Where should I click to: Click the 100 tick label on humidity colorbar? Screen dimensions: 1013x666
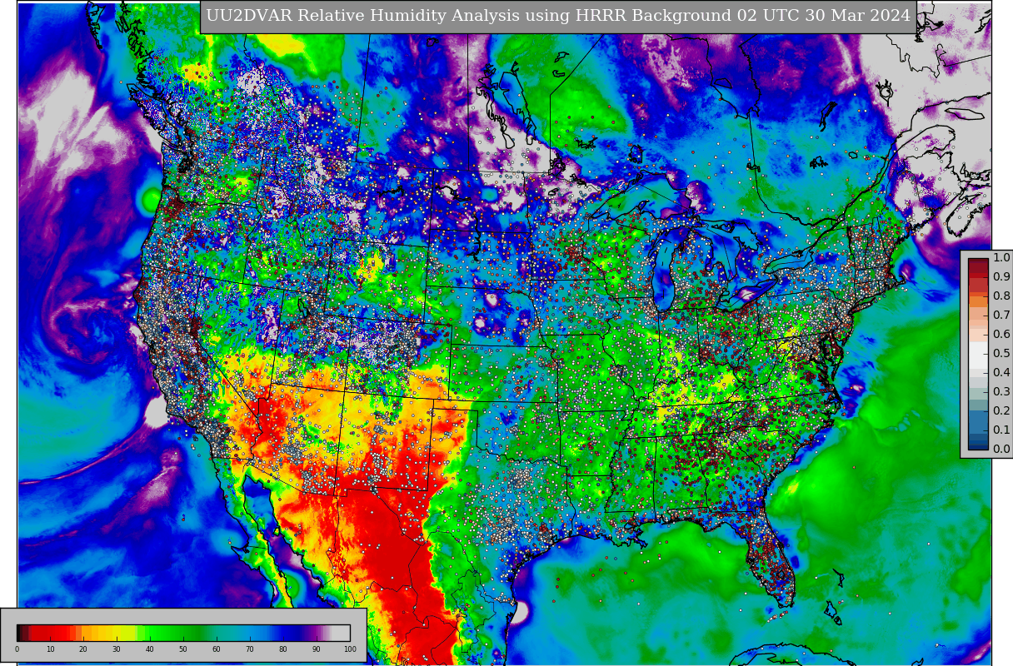point(350,649)
